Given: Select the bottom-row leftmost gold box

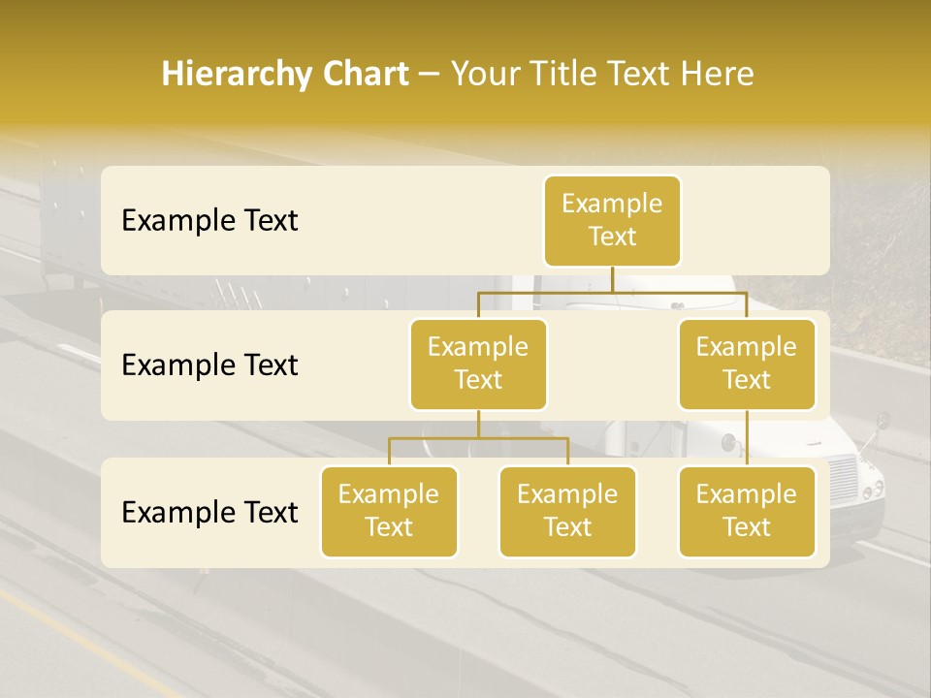Looking at the screenshot, I should [x=389, y=511].
